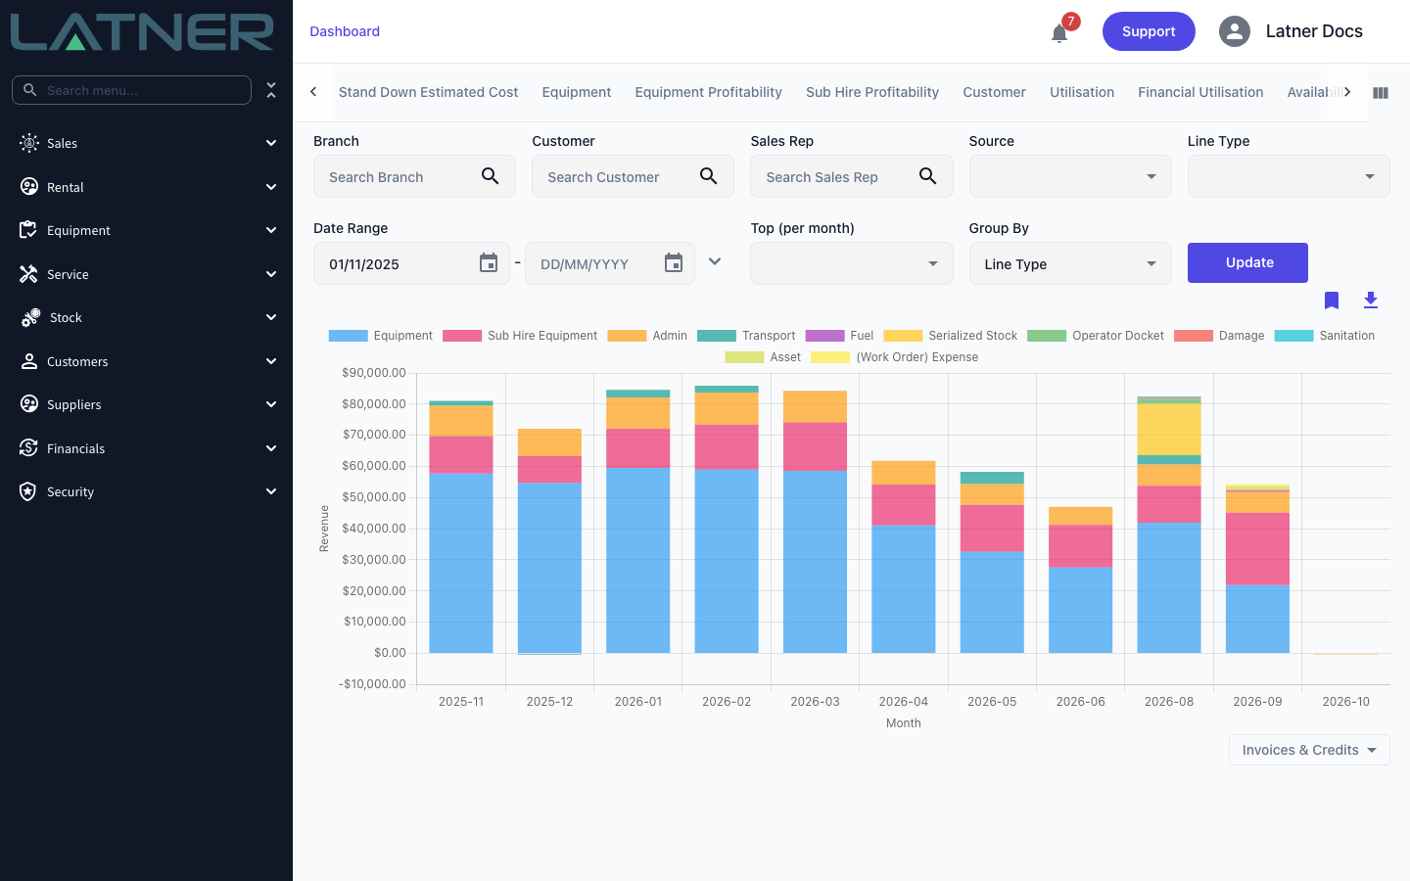Expand the date range presets chevron
This screenshot has height=881, width=1410.
715,262
